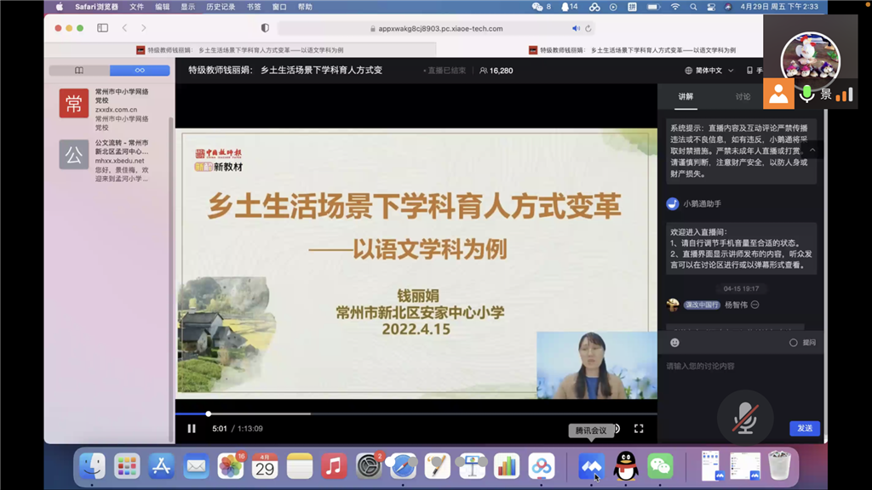Expand options beside 杨智伟 username

coord(754,305)
